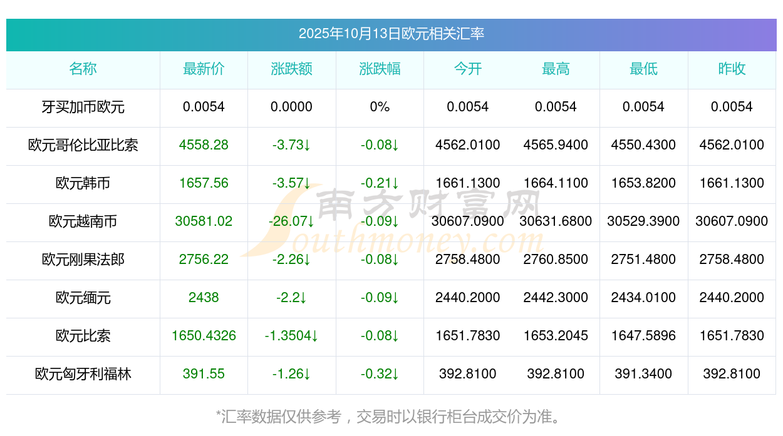Image resolution: width=783 pixels, height=436 pixels.
Task: Select the 涨跌额 column header
Action: [291, 69]
